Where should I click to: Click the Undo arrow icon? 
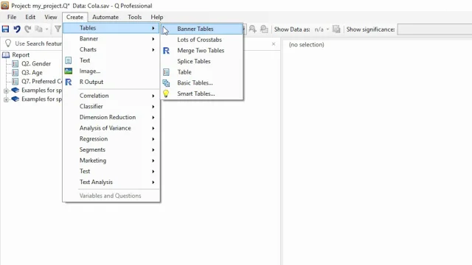tap(17, 29)
